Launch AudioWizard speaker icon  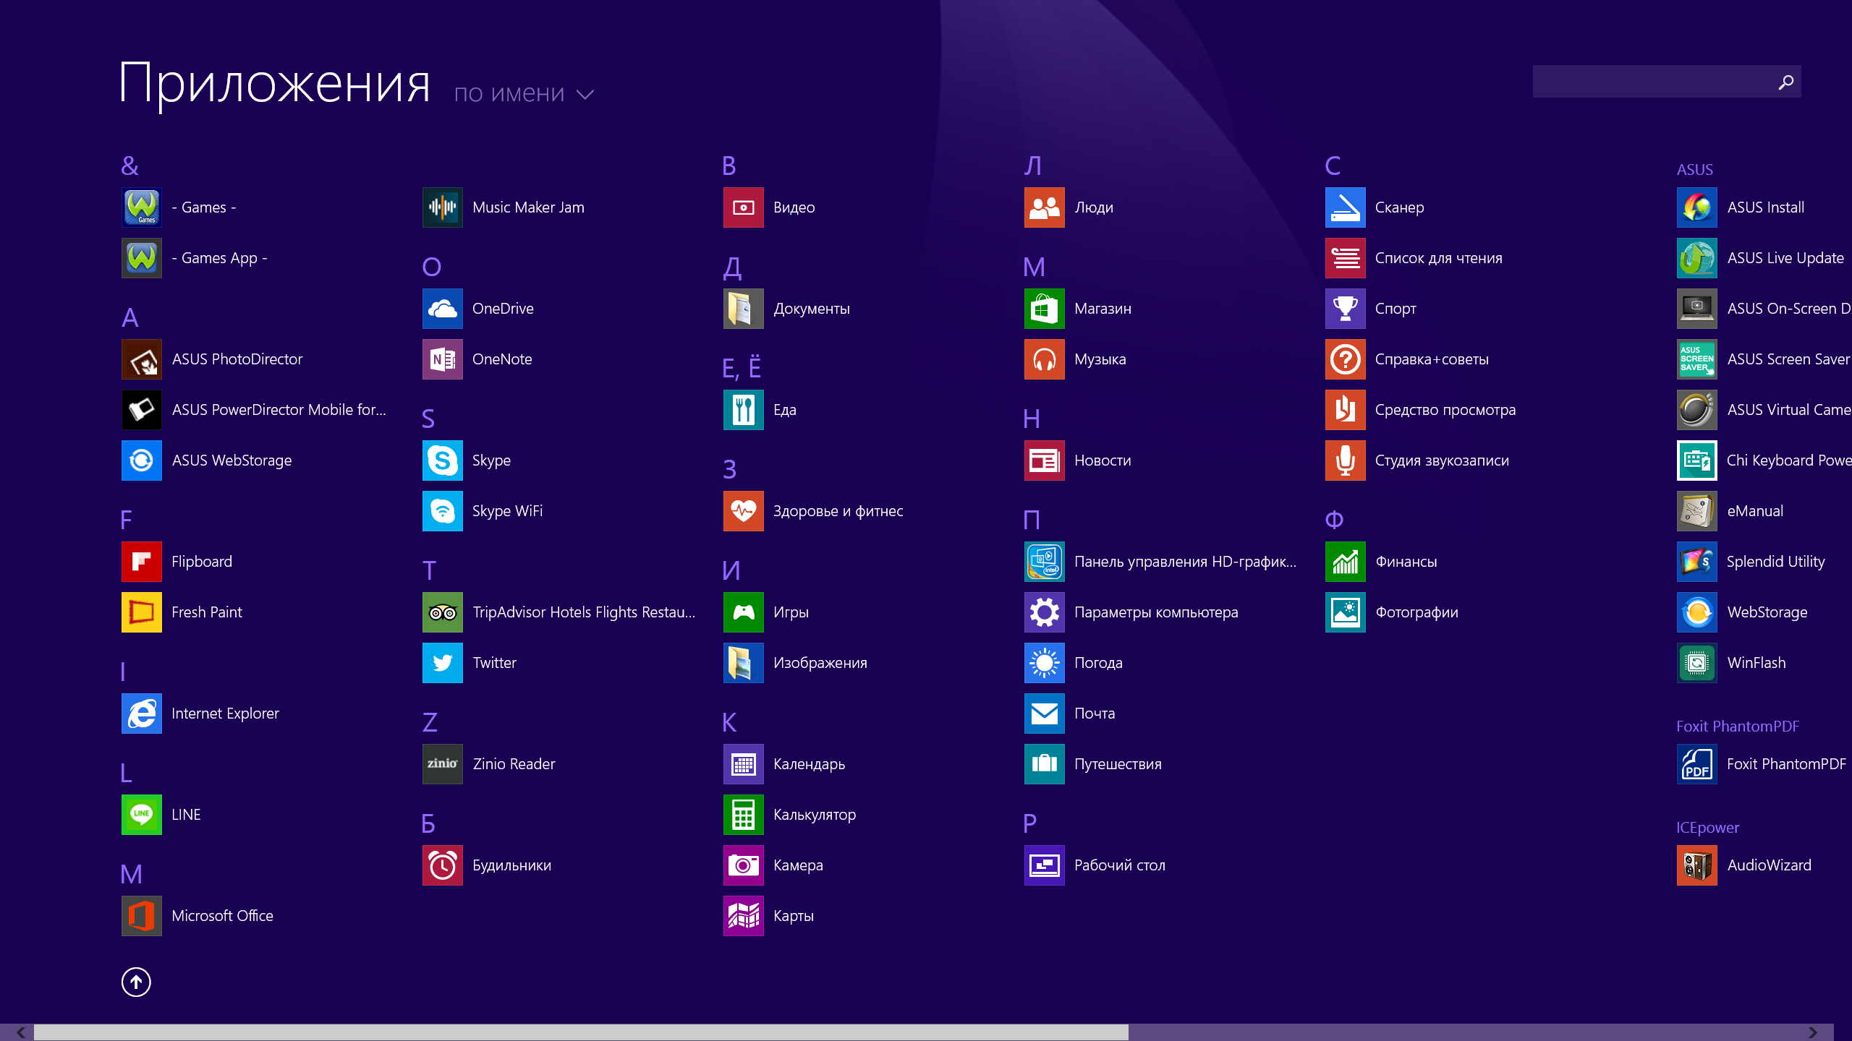click(x=1696, y=865)
